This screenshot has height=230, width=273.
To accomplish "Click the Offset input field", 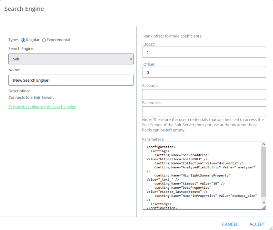I will click(204, 72).
